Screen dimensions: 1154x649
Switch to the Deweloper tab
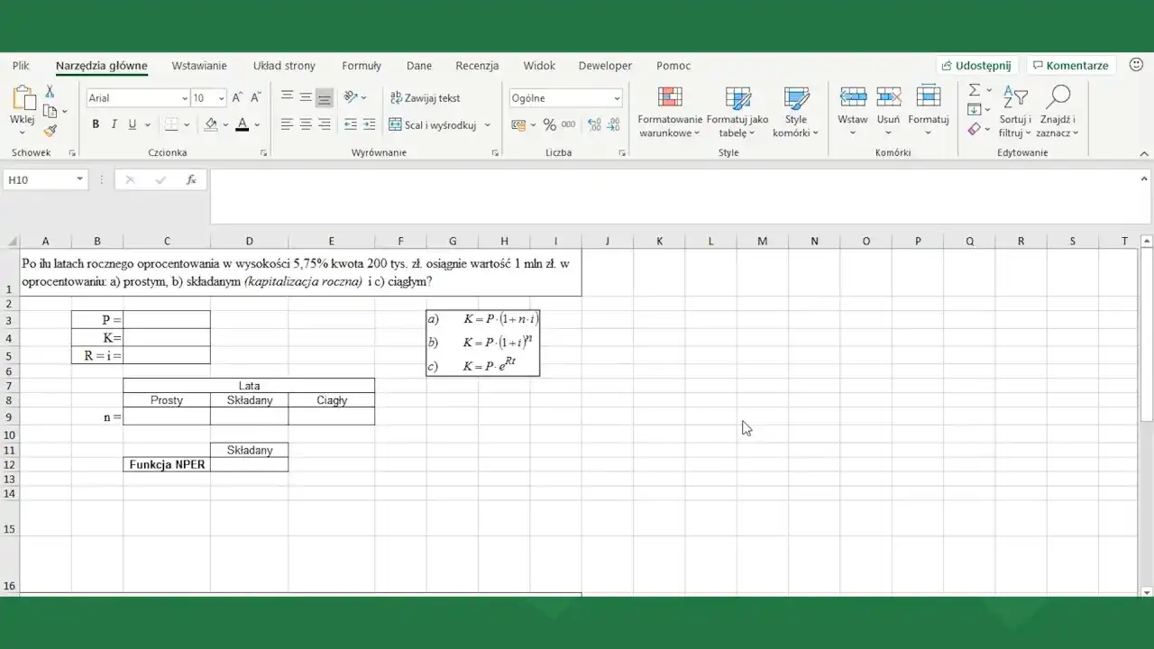tap(605, 66)
